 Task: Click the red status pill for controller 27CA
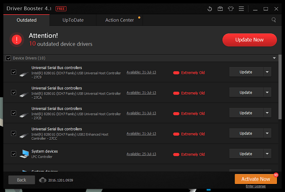[x=176, y=93]
